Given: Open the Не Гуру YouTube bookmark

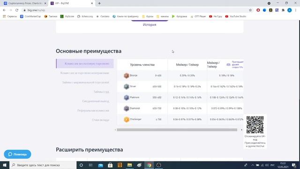Looking at the screenshot, I should (216, 16).
